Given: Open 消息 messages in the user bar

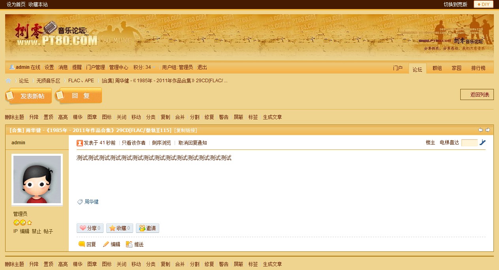Looking at the screenshot, I should 63,67.
